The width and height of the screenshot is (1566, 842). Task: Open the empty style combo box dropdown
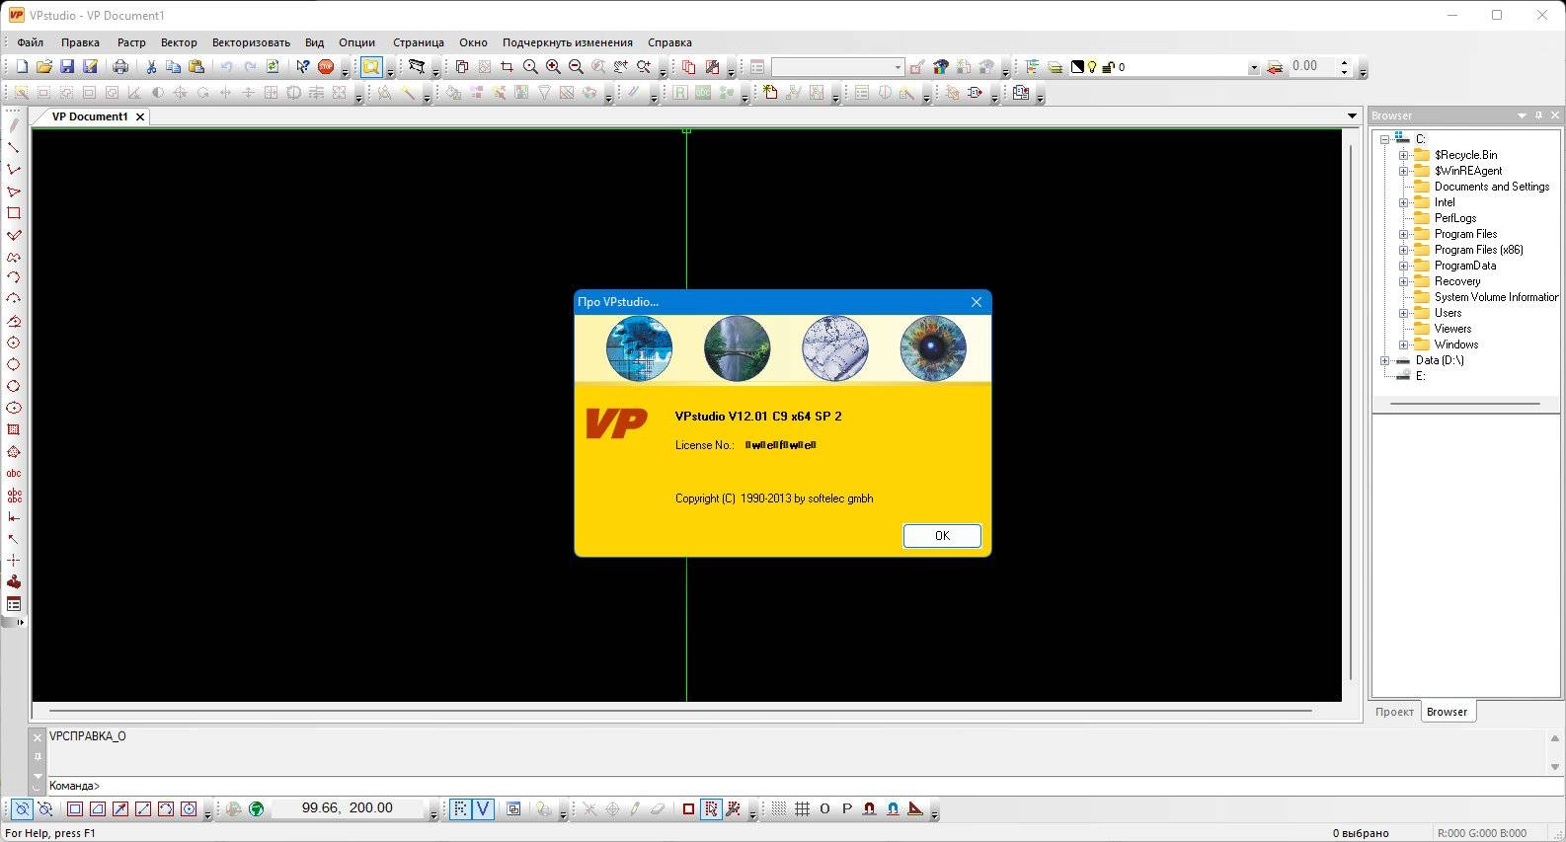point(898,67)
